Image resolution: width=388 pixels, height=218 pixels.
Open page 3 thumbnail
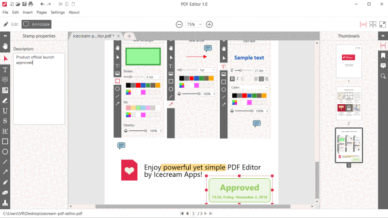click(x=349, y=145)
